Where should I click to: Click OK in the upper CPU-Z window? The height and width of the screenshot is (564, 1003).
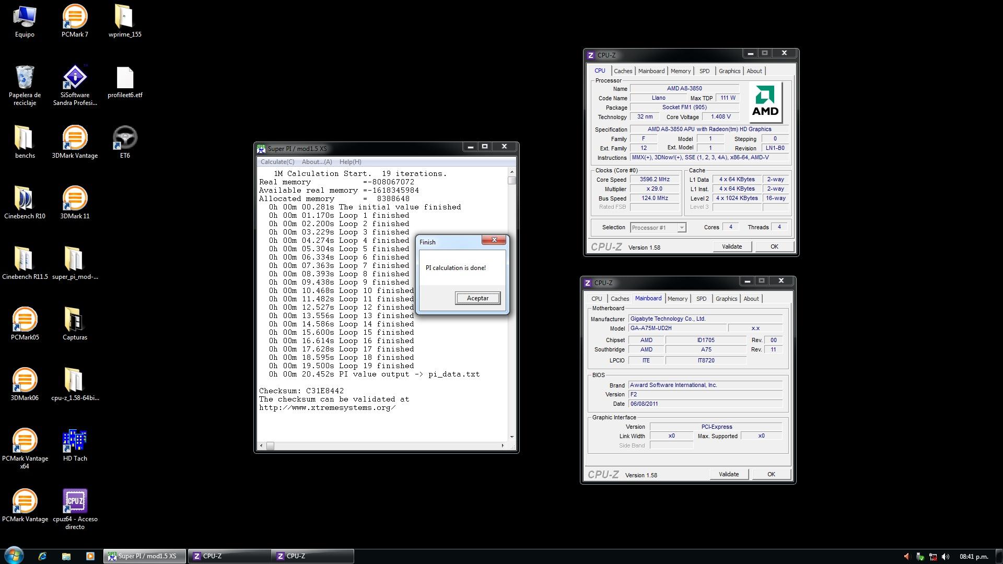pos(774,246)
